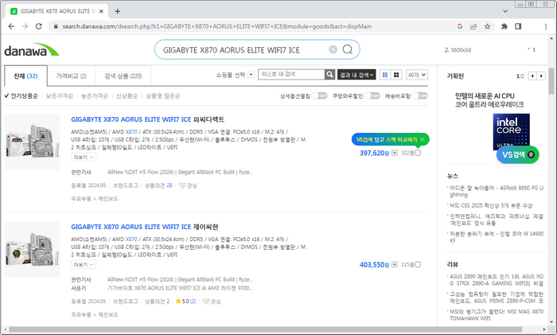The image size is (557, 335).
Task: Open the tab search chevron
Action: tap(505, 11)
